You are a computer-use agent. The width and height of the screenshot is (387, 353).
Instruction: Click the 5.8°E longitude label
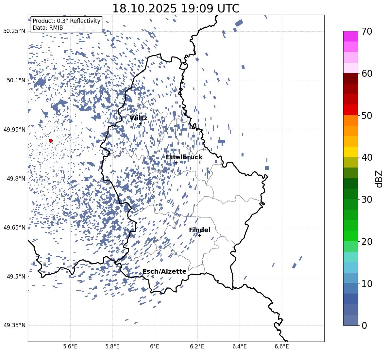[112, 346]
